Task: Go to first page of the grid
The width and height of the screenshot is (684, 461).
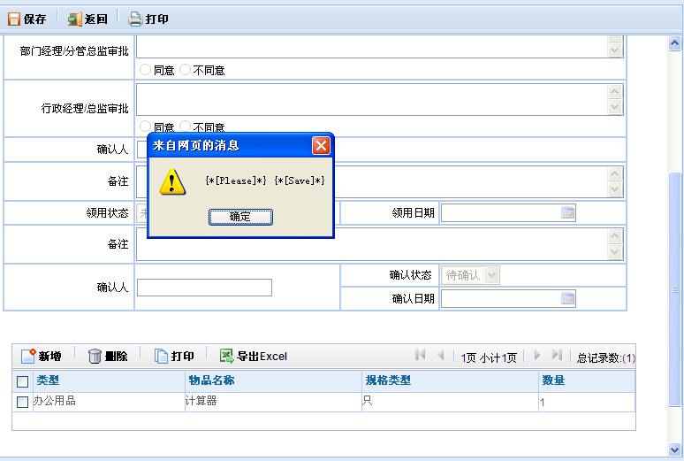Action: tap(420, 355)
